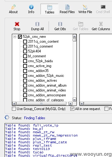The width and height of the screenshot is (112, 157).
Task: Select the cms_addon_armscompare table name
Action: (47, 95)
